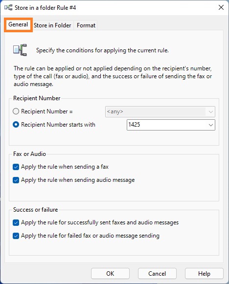Image resolution: width=229 pixels, height=284 pixels.
Task: Click the 'Specify the conditions' heading text
Action: pos(102,50)
